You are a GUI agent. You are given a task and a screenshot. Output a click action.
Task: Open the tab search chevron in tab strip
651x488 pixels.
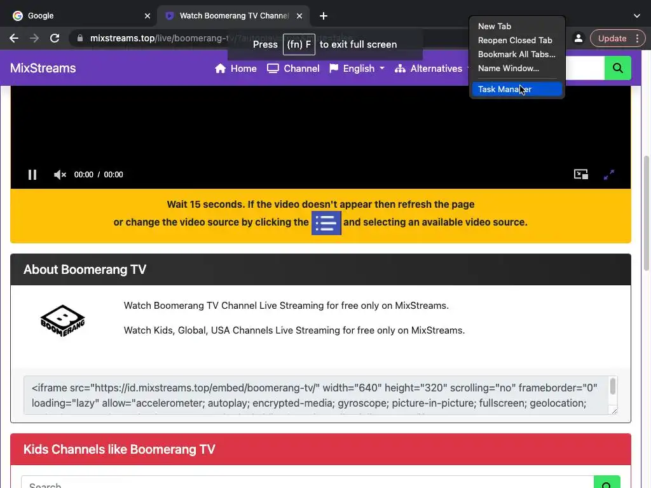click(x=637, y=16)
